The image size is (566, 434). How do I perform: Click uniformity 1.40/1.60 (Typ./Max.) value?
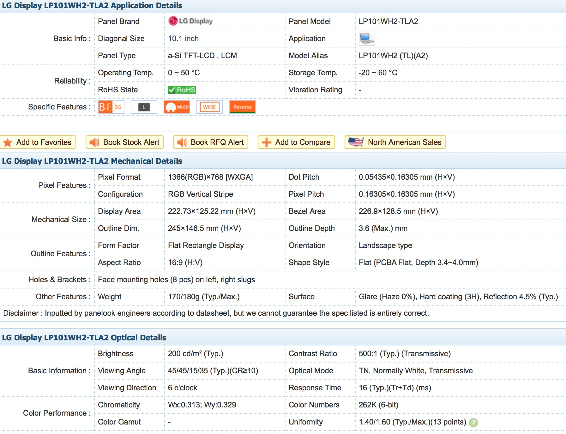click(x=412, y=422)
